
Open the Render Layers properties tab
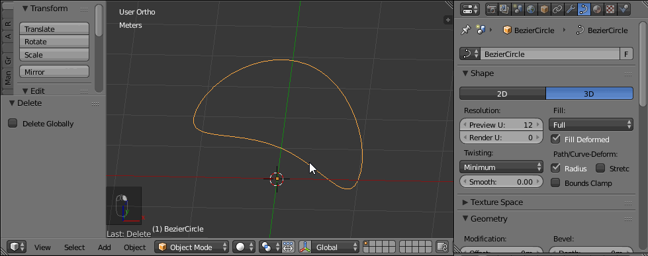tap(504, 9)
